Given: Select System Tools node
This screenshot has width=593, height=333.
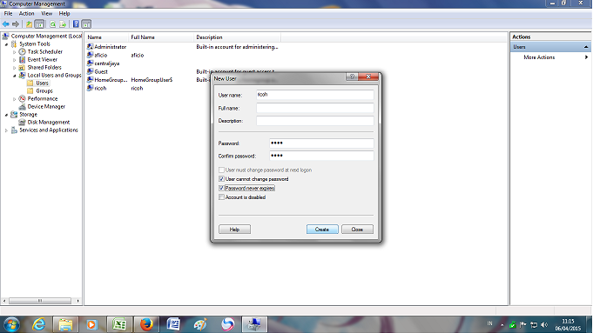Looking at the screenshot, I should [x=35, y=43].
